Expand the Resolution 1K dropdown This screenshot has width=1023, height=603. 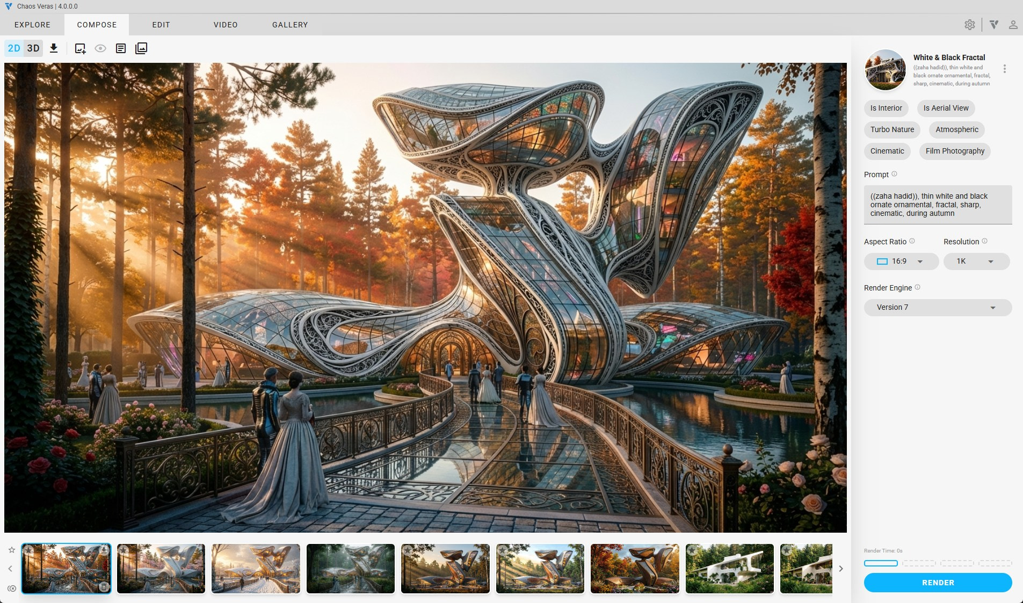coord(976,261)
